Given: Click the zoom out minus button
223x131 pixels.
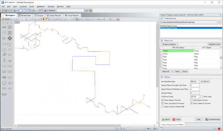Looking at the screenshot, I should (x=128, y=129).
